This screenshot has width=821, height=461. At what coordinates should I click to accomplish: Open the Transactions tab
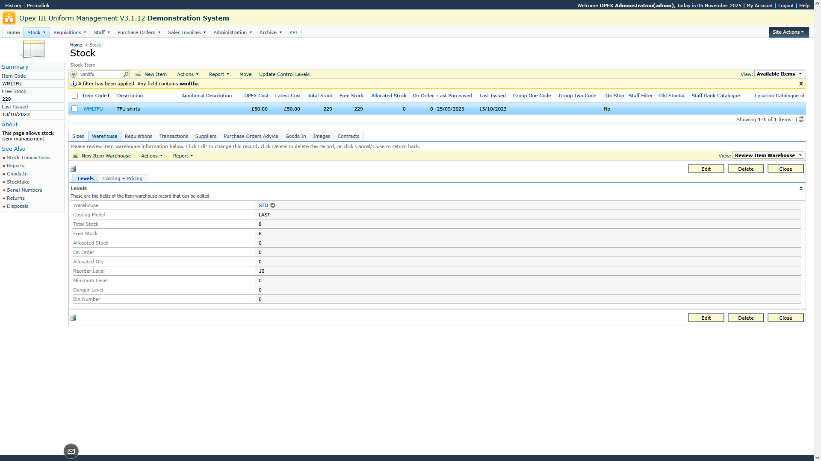click(x=174, y=136)
